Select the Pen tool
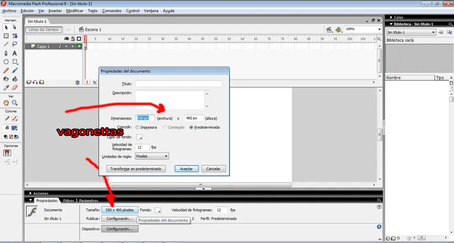454x243 pixels. click(x=6, y=53)
